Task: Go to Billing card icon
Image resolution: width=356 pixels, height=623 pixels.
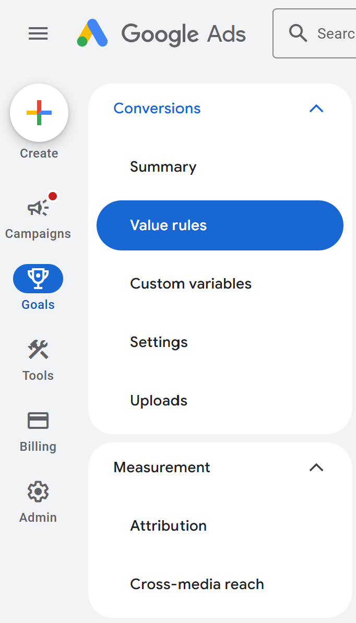Action: click(38, 421)
